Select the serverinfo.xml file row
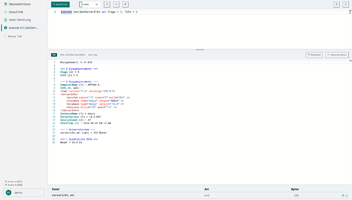The image size is (352, 200). point(200,195)
